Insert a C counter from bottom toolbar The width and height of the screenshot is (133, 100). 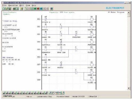pos(25,93)
